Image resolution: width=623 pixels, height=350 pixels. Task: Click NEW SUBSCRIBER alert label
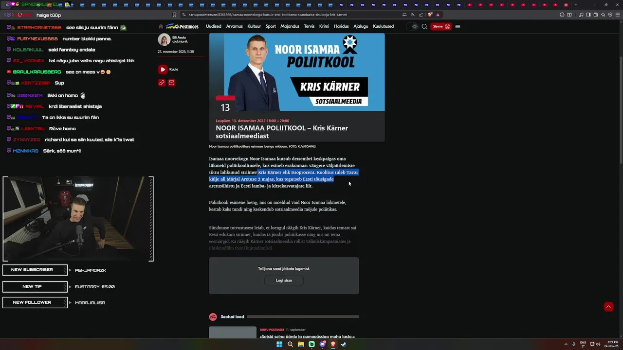tap(35, 270)
